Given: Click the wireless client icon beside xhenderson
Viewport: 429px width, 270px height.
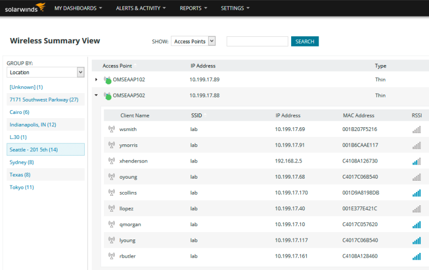Looking at the screenshot, I should coord(112,160).
